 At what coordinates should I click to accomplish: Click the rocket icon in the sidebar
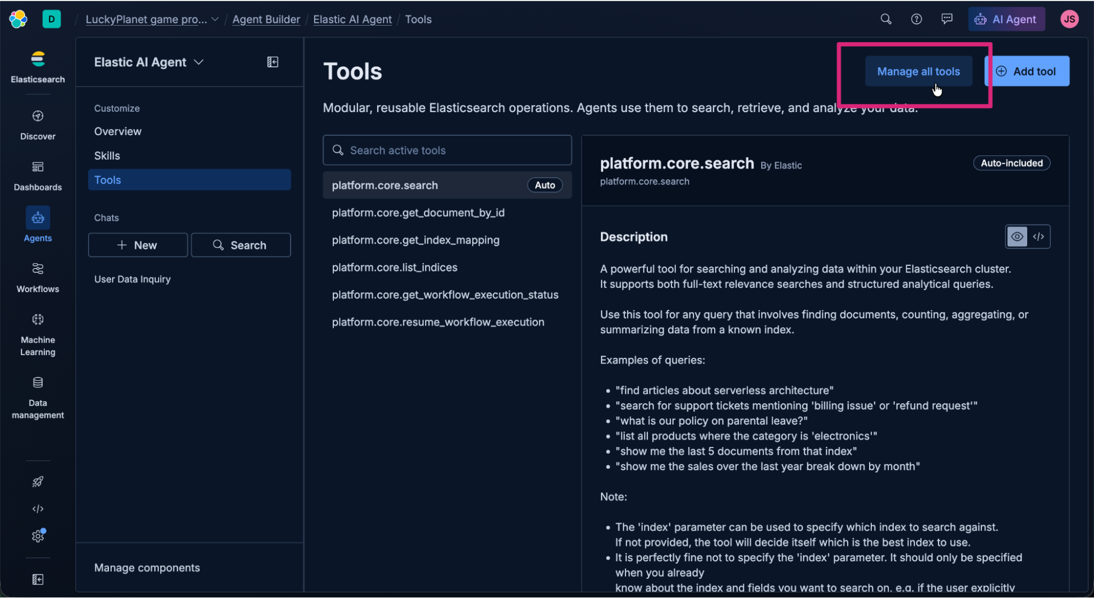38,481
